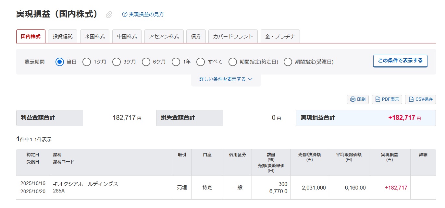The height and width of the screenshot is (208, 445).
Task: Open the PDF表示 view
Action: pos(387,99)
